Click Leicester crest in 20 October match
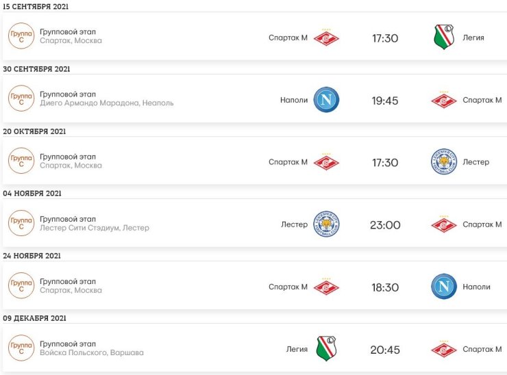The image size is (507, 375). (x=444, y=161)
